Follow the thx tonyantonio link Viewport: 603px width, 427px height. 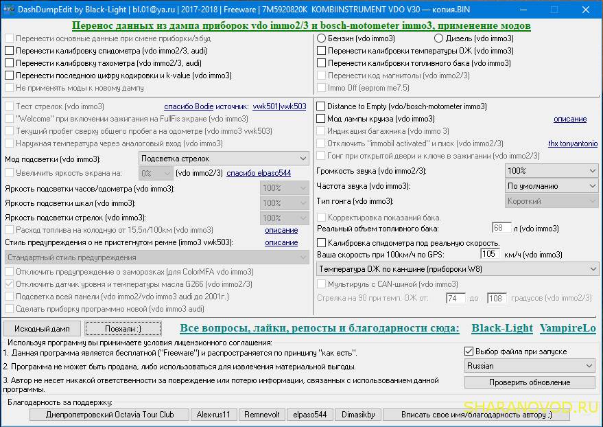pyautogui.click(x=572, y=143)
